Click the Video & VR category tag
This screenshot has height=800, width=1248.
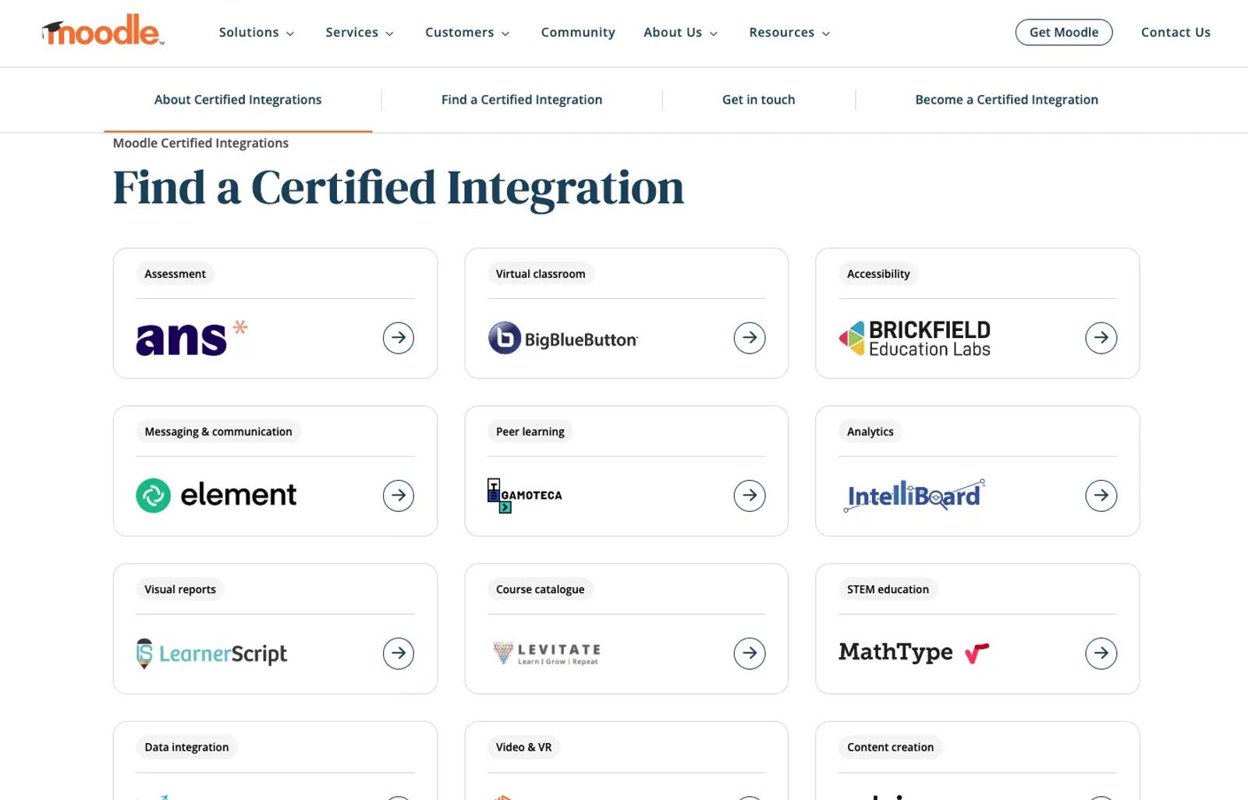pyautogui.click(x=523, y=747)
